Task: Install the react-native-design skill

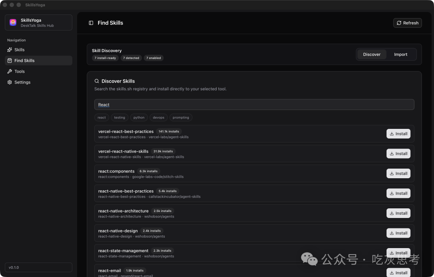Action: click(398, 233)
